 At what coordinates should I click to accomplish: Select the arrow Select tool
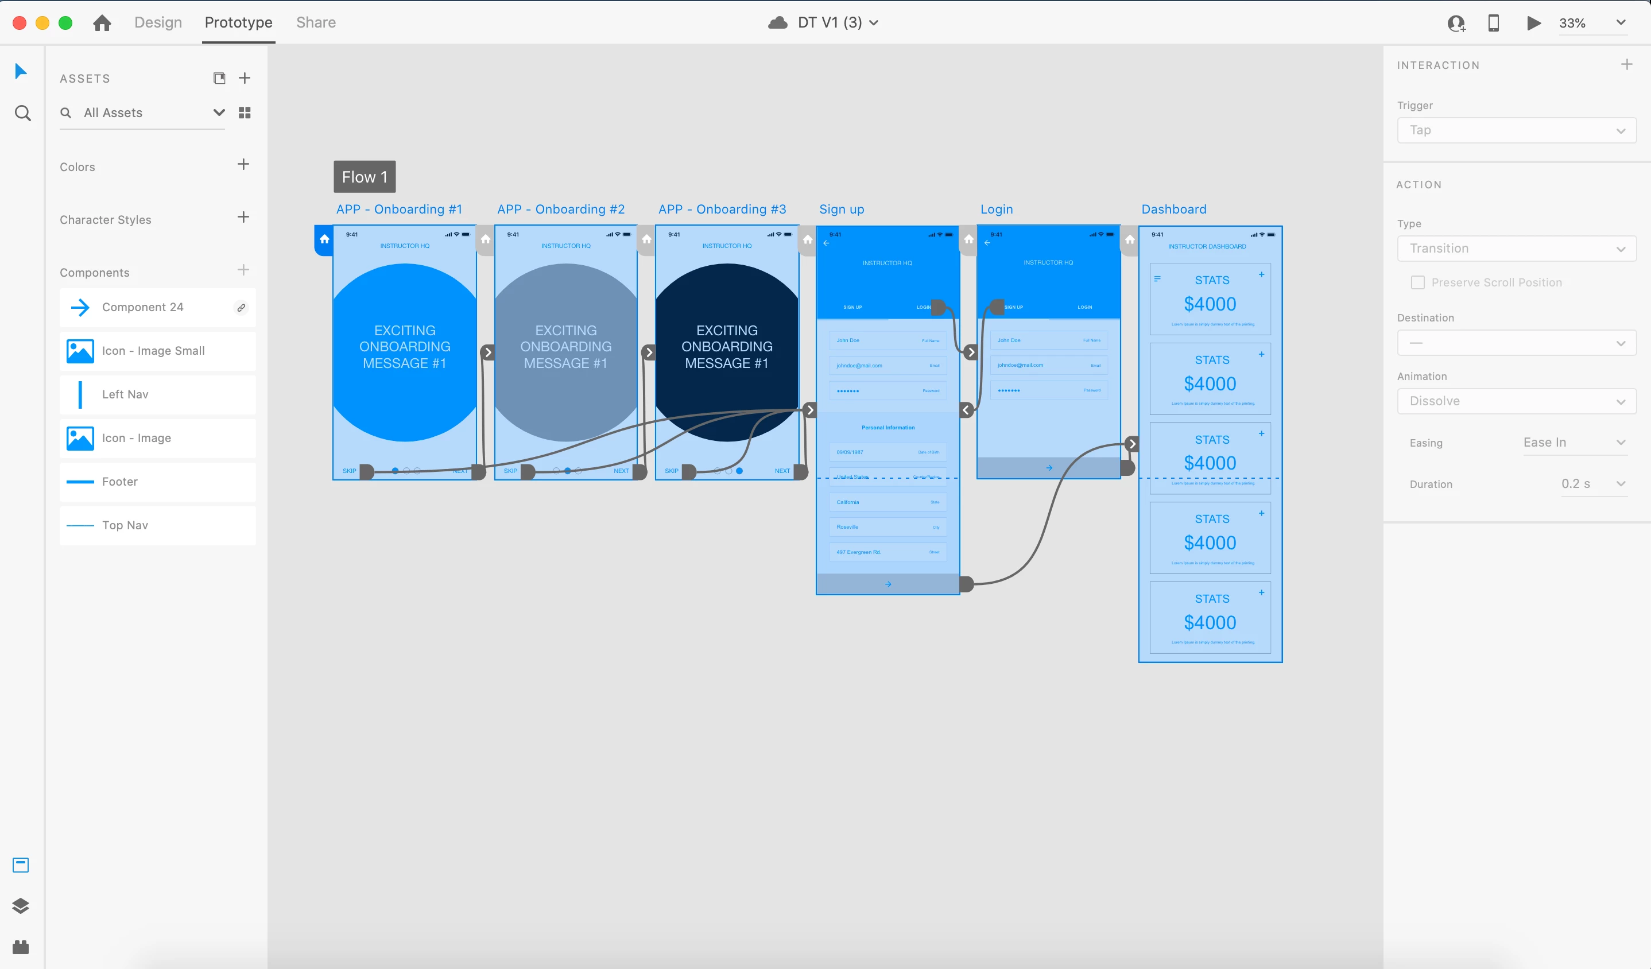21,71
